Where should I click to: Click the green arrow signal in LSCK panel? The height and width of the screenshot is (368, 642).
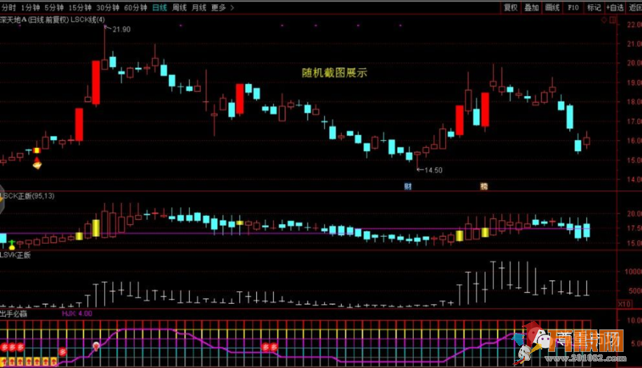tap(12, 245)
